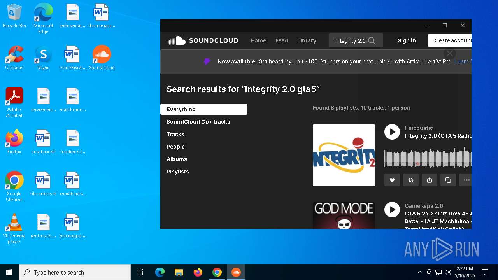
Task: Open the Library tab
Action: point(307,40)
